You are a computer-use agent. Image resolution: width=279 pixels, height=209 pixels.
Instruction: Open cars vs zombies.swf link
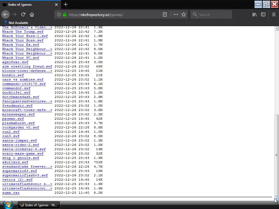[x=23, y=80]
